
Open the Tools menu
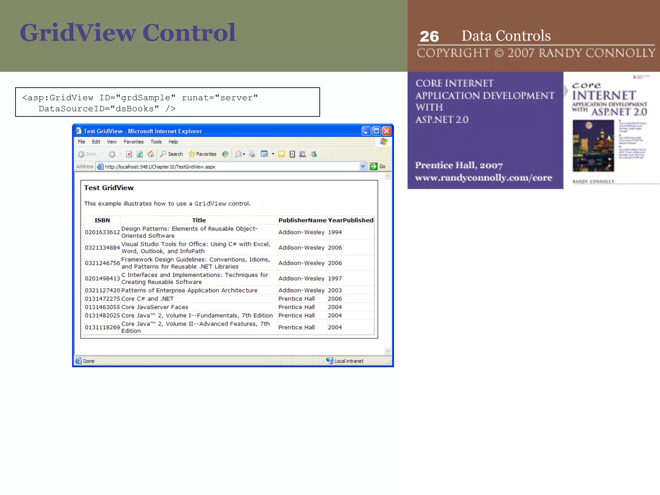point(156,142)
